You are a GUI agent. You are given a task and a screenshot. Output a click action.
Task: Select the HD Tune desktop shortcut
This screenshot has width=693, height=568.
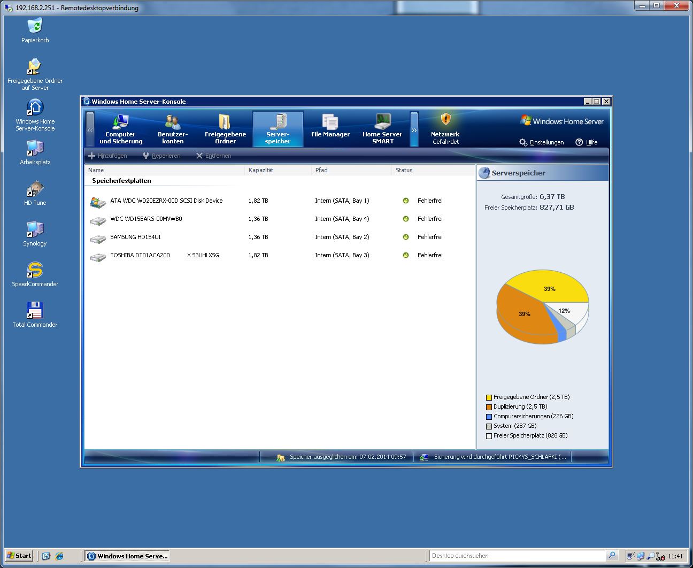(35, 193)
